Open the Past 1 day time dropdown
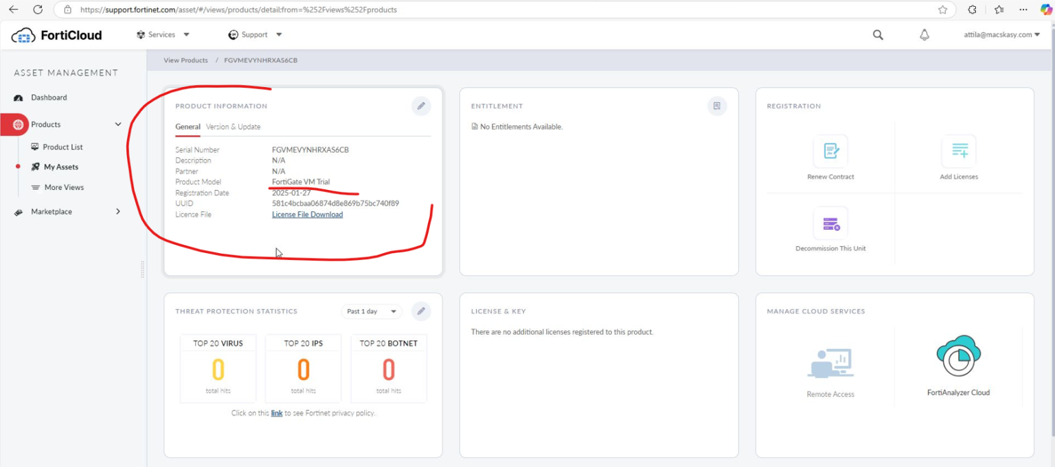Image resolution: width=1055 pixels, height=467 pixels. 371,311
